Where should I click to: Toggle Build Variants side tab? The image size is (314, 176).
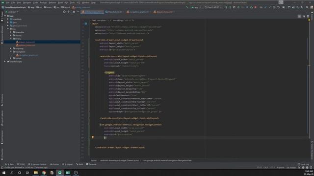coord(2,137)
